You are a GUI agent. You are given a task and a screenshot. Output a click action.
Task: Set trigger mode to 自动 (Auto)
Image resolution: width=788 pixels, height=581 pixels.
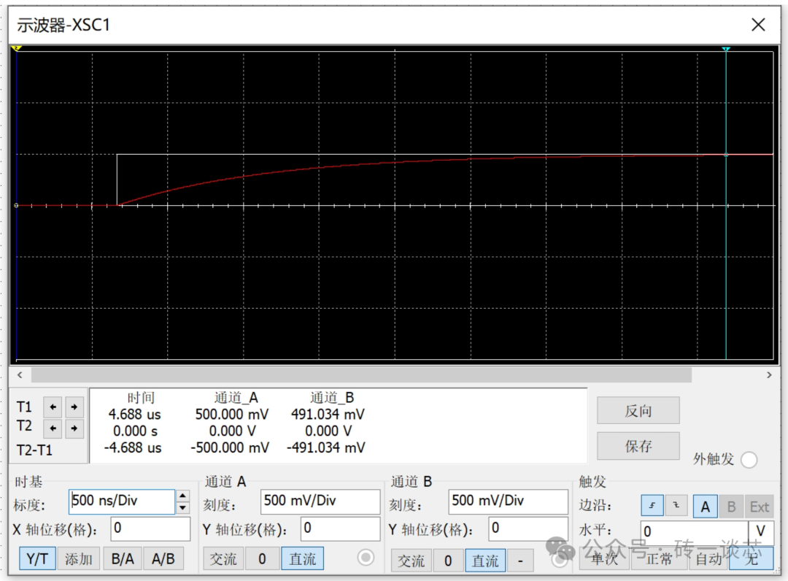point(708,559)
